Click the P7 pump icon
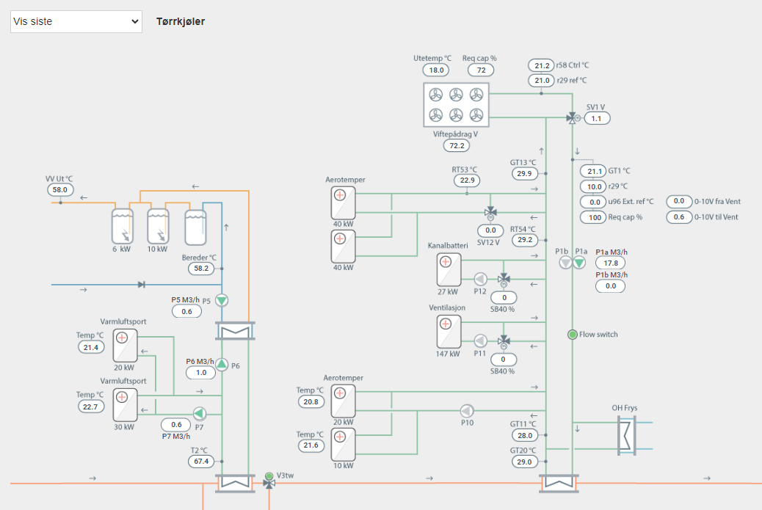 click(x=200, y=412)
